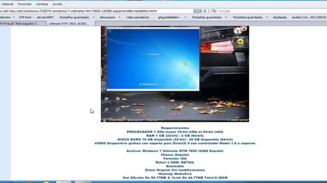
Task: Open the '378 Pack - deviantART' bookmark
Action: 36,17
